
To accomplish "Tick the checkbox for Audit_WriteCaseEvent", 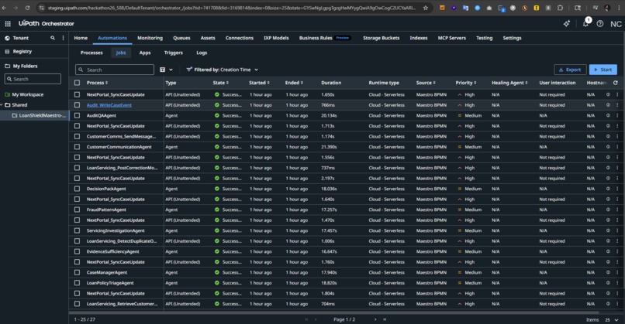I will click(x=77, y=105).
